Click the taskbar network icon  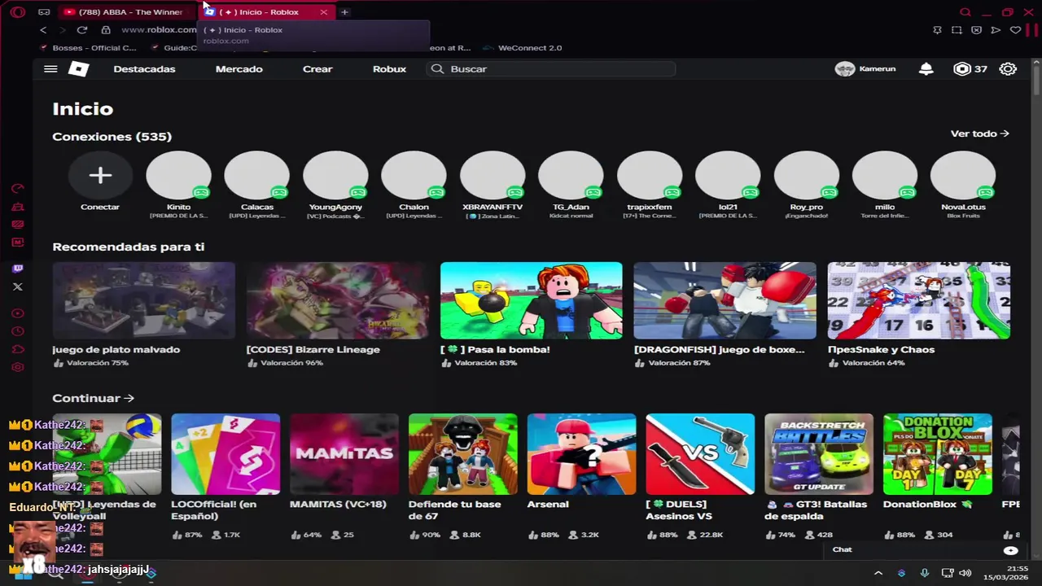[947, 573]
